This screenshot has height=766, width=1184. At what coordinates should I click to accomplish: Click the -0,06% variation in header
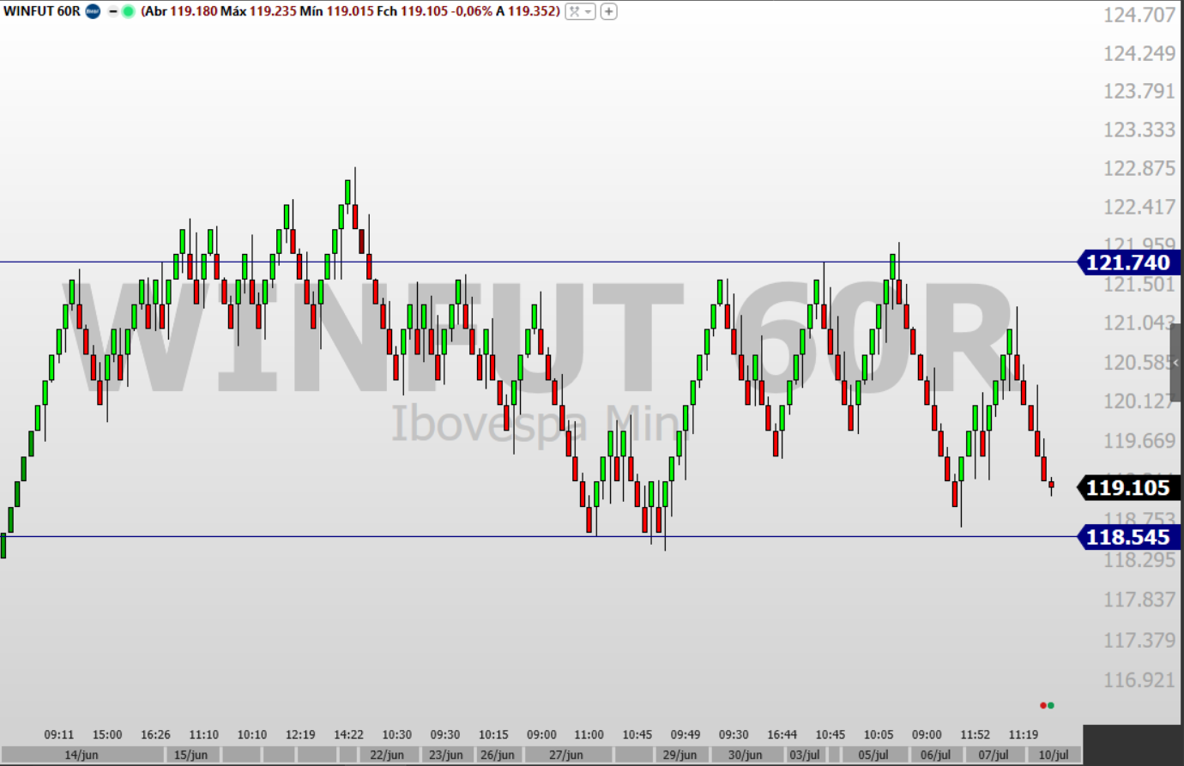(x=472, y=11)
